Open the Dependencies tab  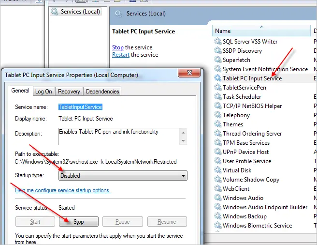(102, 92)
